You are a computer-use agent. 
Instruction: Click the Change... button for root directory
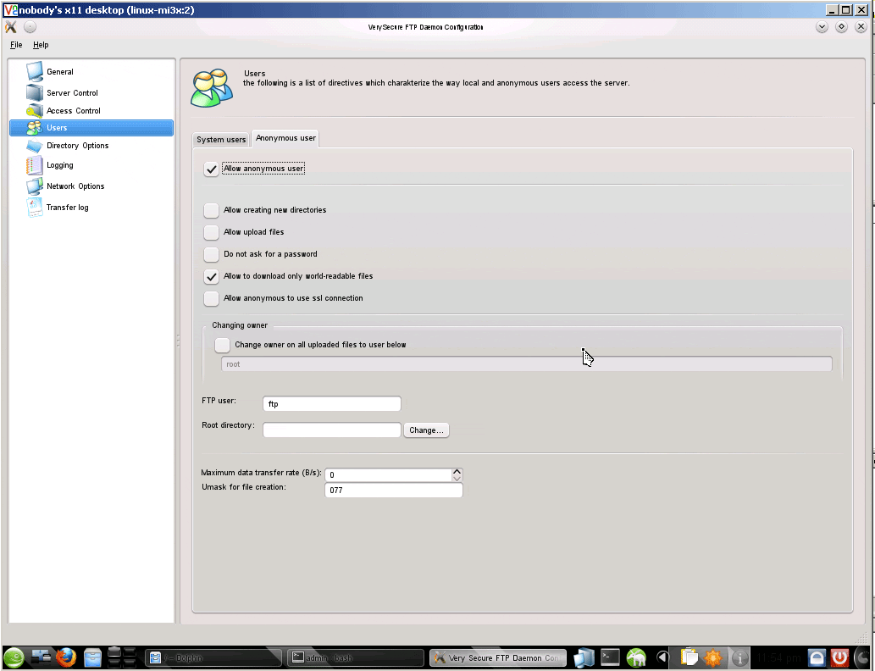[x=426, y=430]
